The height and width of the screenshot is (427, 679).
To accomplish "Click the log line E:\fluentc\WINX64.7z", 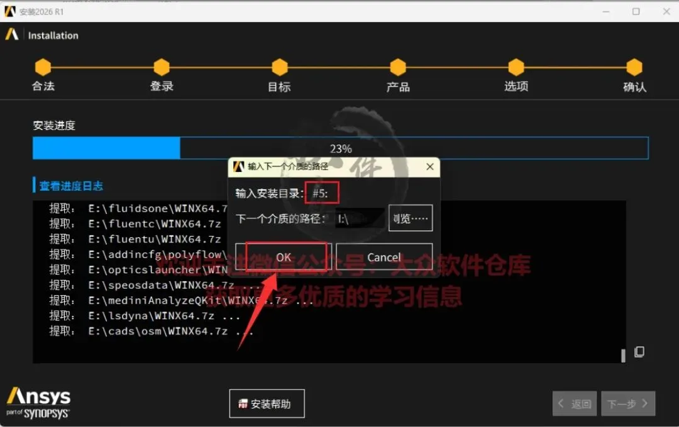I will coord(135,224).
